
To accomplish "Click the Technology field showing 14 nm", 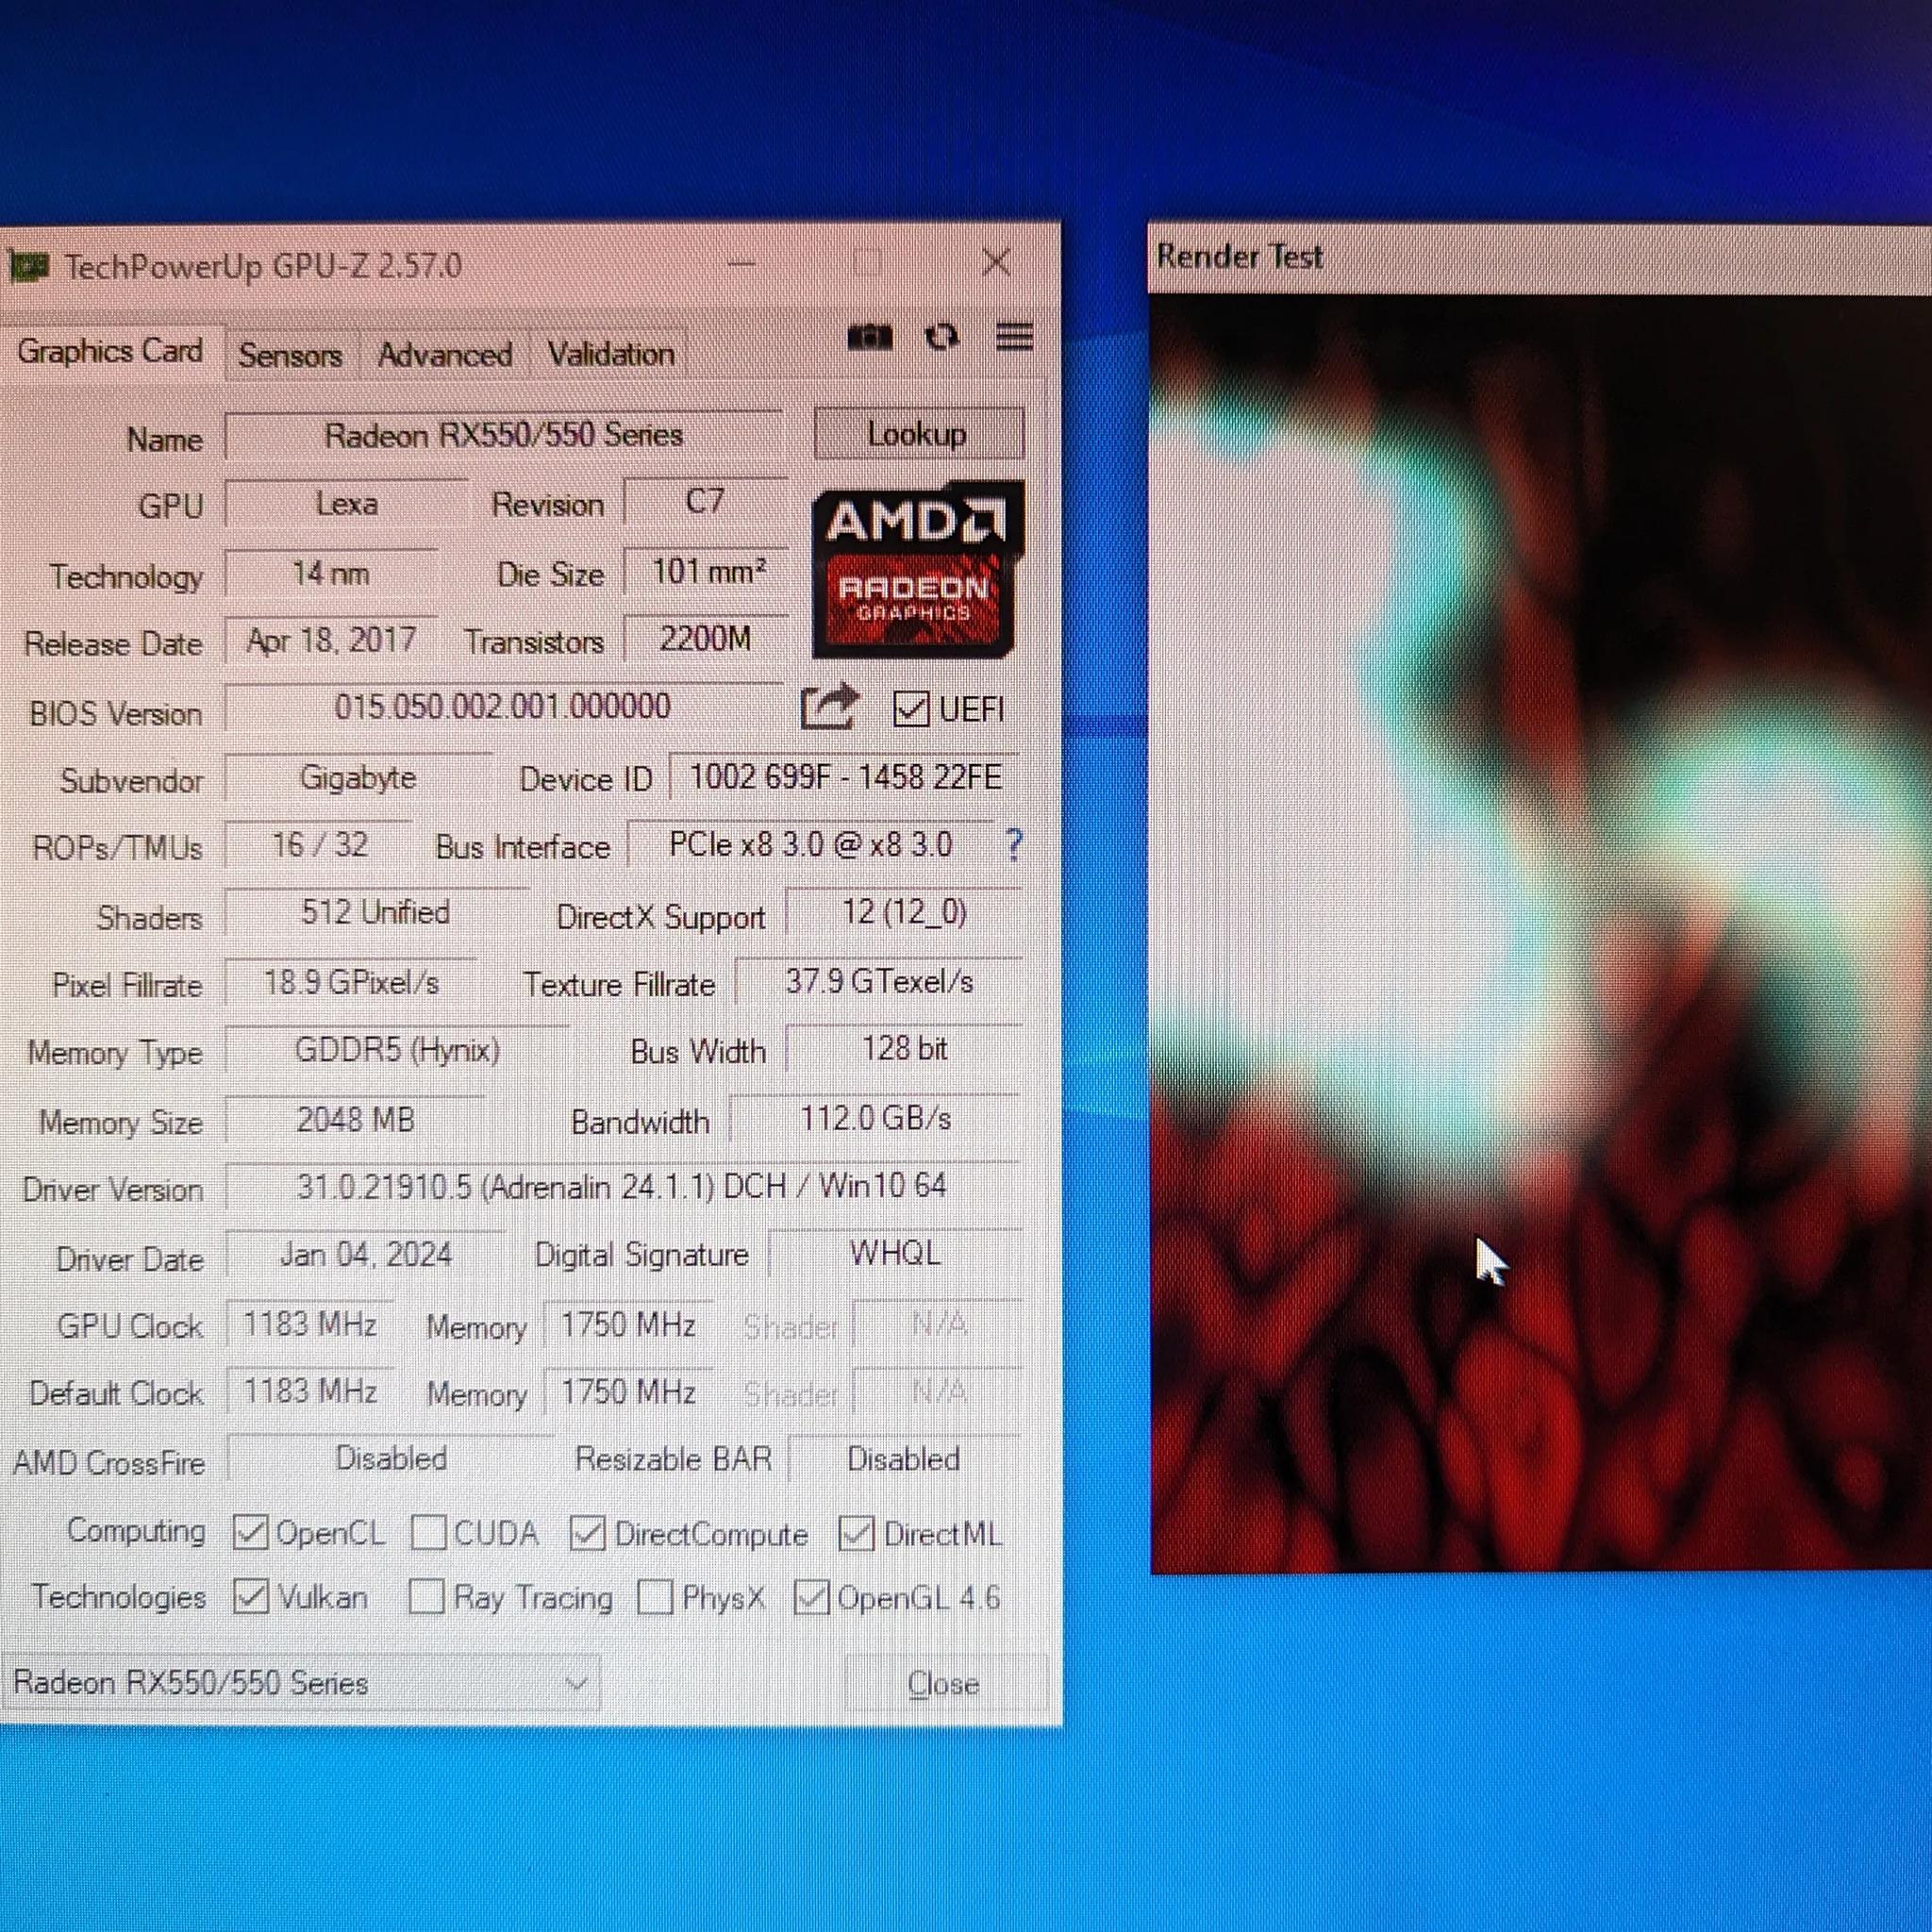I will (x=331, y=573).
